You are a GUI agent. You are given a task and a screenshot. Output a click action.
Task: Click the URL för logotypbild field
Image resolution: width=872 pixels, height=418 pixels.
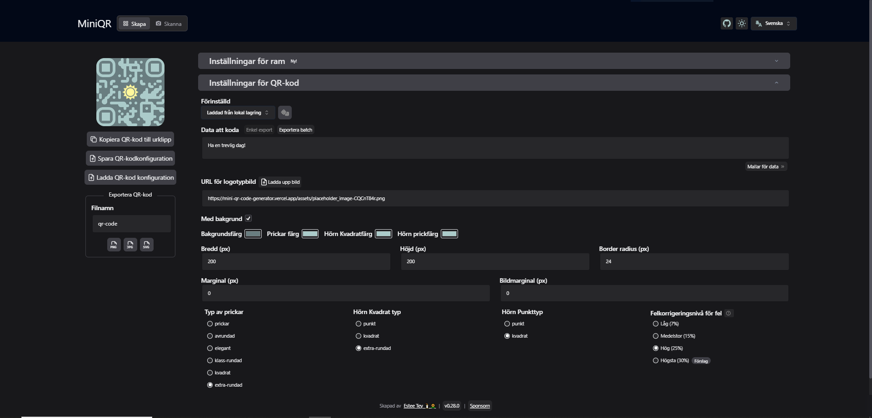(495, 198)
